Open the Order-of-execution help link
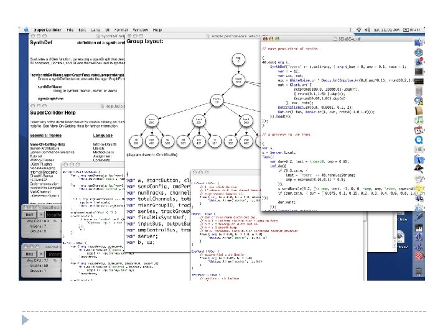 tap(44, 184)
